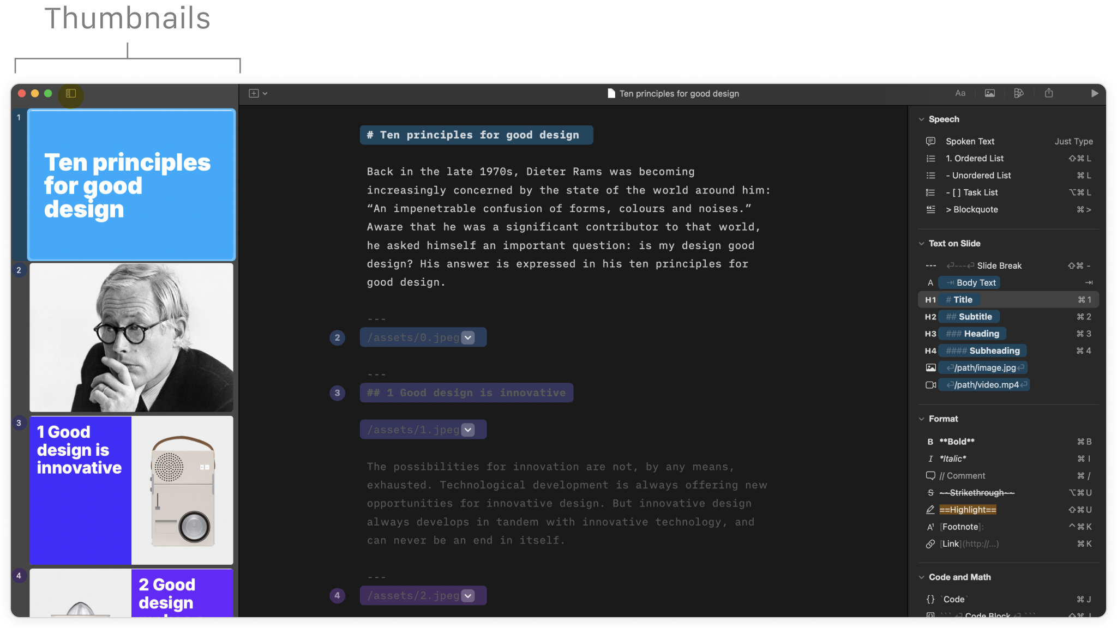Select slide 4 thumbnail 2 Good design
Screen dimensions: 1117x628
[x=131, y=593]
